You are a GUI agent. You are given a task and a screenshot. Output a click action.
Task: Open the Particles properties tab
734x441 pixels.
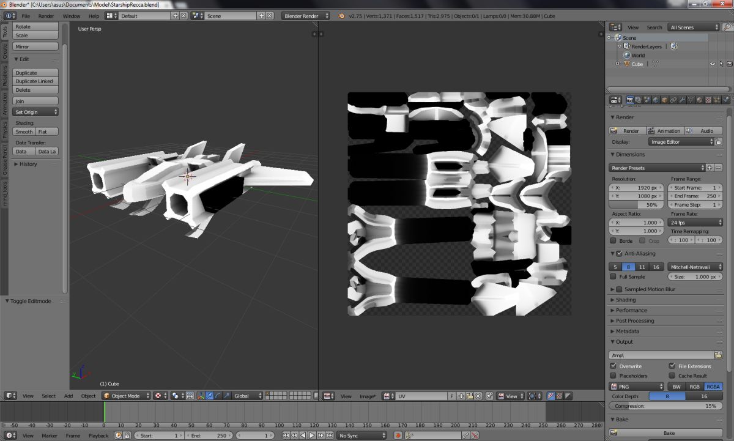717,100
